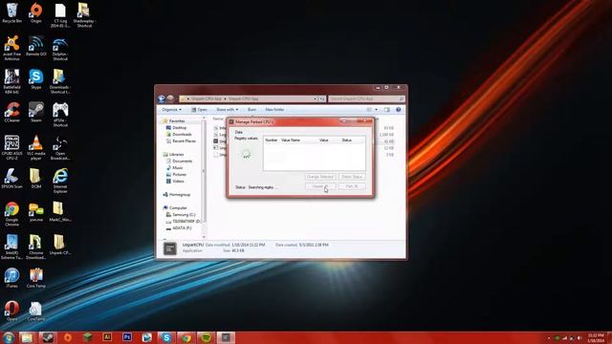Image resolution: width=612 pixels, height=344 pixels.
Task: Open the Chrome Downloads desktop folder
Action: click(x=36, y=247)
